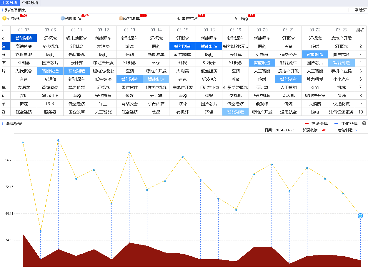Select the 无人机 cell
368x268 pixels.
click(x=289, y=96)
